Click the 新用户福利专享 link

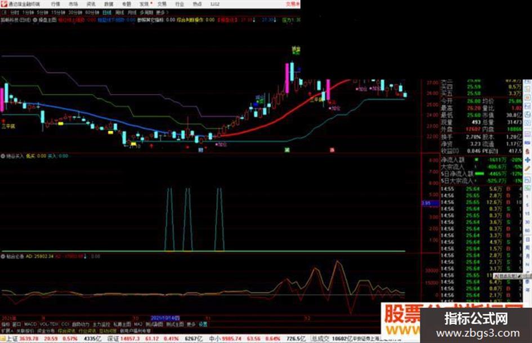click(135, 331)
